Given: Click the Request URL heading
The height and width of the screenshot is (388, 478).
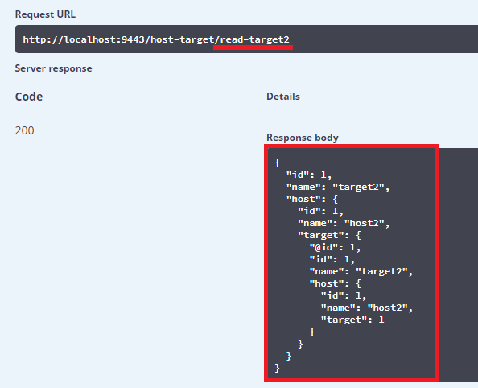Looking at the screenshot, I should pos(45,14).
